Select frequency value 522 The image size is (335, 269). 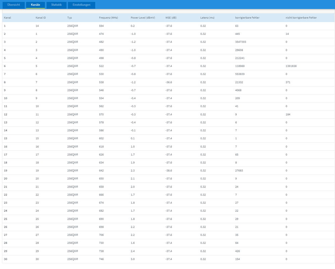(x=101, y=66)
